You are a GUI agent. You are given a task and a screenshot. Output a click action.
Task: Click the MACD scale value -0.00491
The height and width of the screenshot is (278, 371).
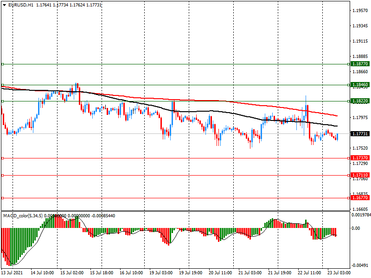pos(360,265)
